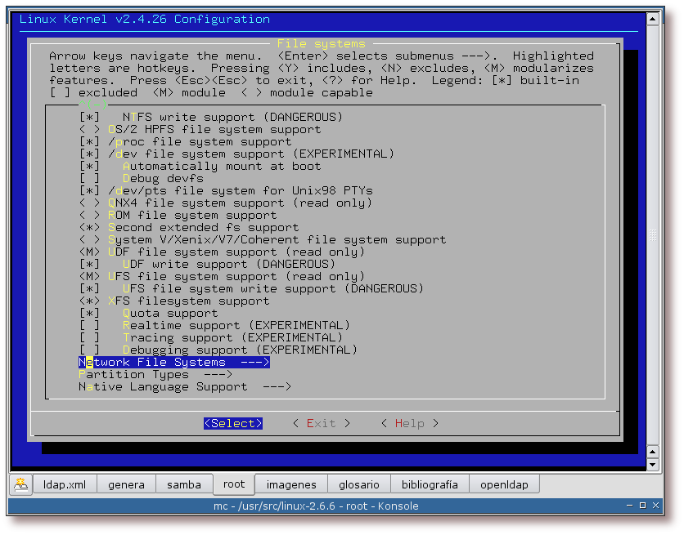Click the new session icon left of tabs
Image resolution: width=684 pixels, height=535 pixels.
pyautogui.click(x=20, y=484)
